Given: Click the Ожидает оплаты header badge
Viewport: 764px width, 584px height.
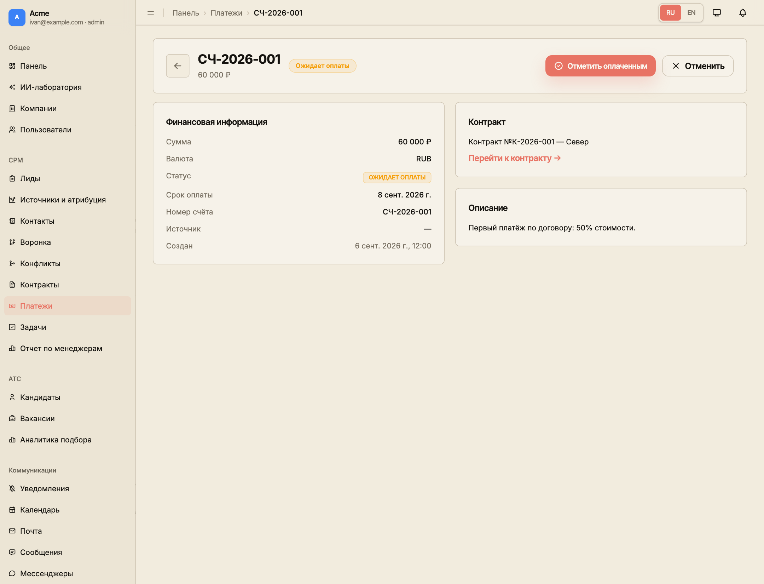Looking at the screenshot, I should 322,66.
